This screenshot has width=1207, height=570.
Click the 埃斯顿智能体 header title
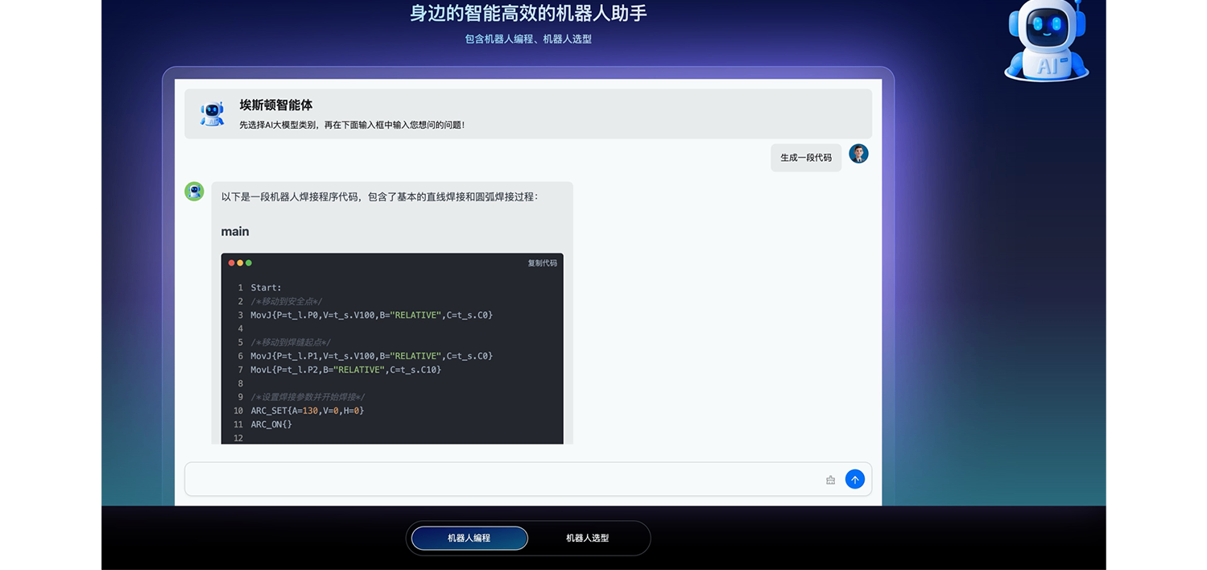pos(276,105)
